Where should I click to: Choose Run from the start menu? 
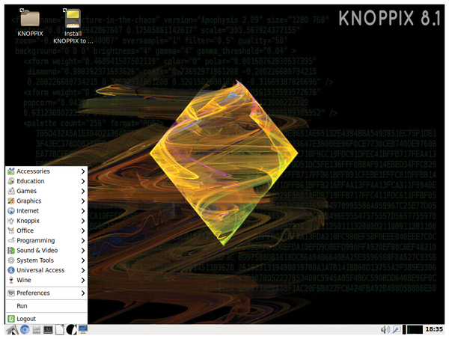(x=46, y=306)
